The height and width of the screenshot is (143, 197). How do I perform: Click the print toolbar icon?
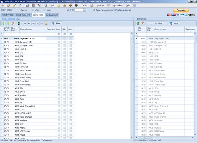[46, 5]
